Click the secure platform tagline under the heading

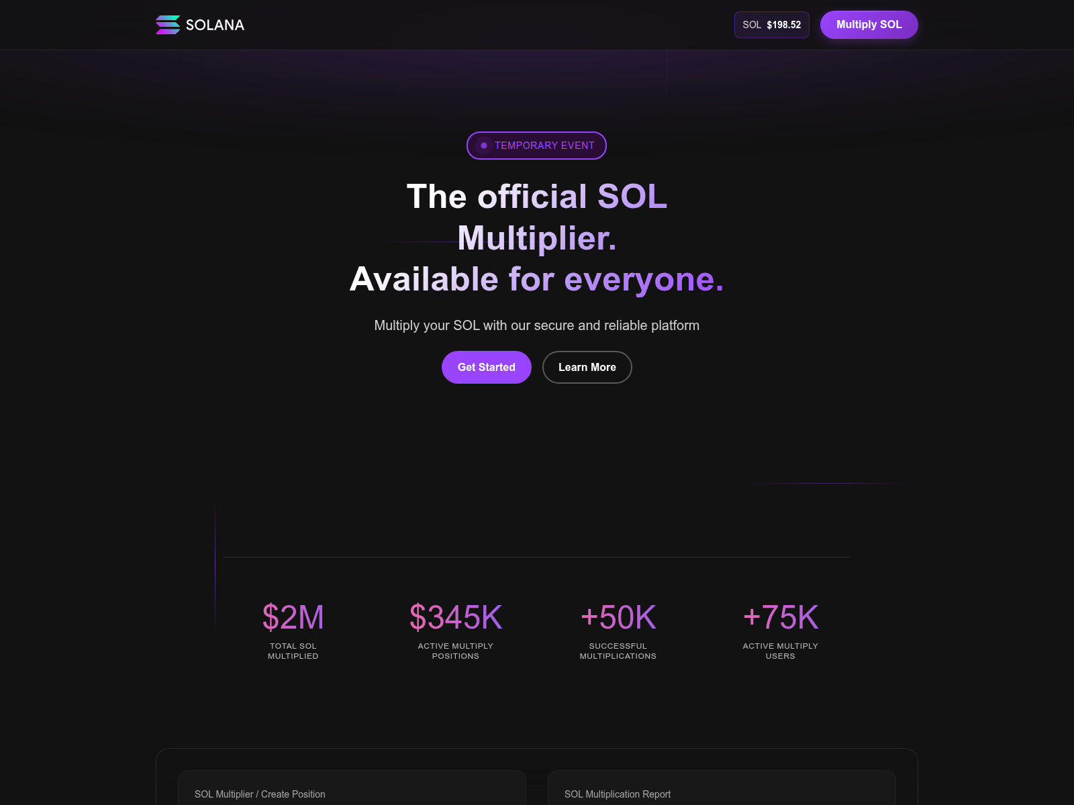click(x=536, y=325)
